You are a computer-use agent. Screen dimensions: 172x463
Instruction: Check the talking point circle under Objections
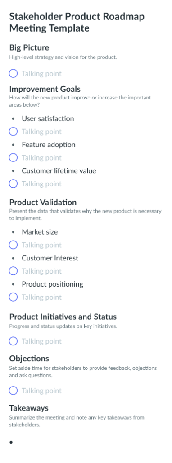click(x=13, y=391)
